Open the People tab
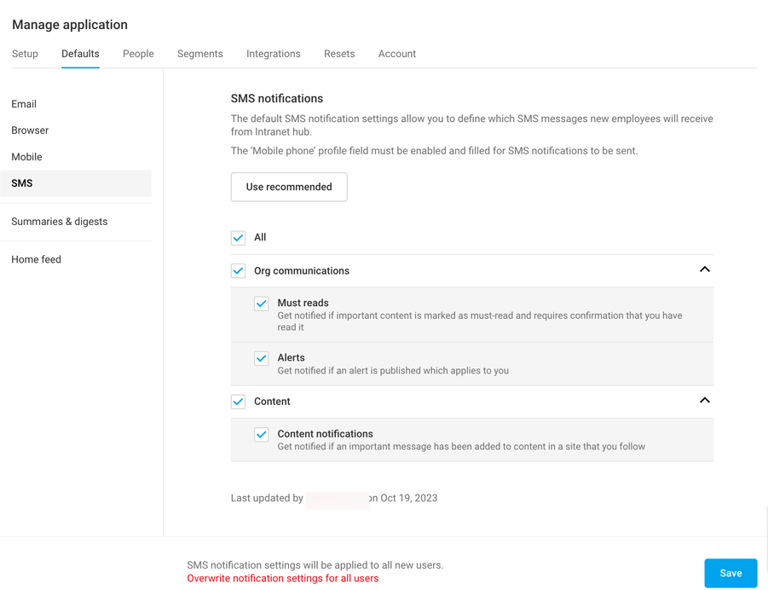Image resolution: width=768 pixels, height=590 pixels. [x=138, y=54]
